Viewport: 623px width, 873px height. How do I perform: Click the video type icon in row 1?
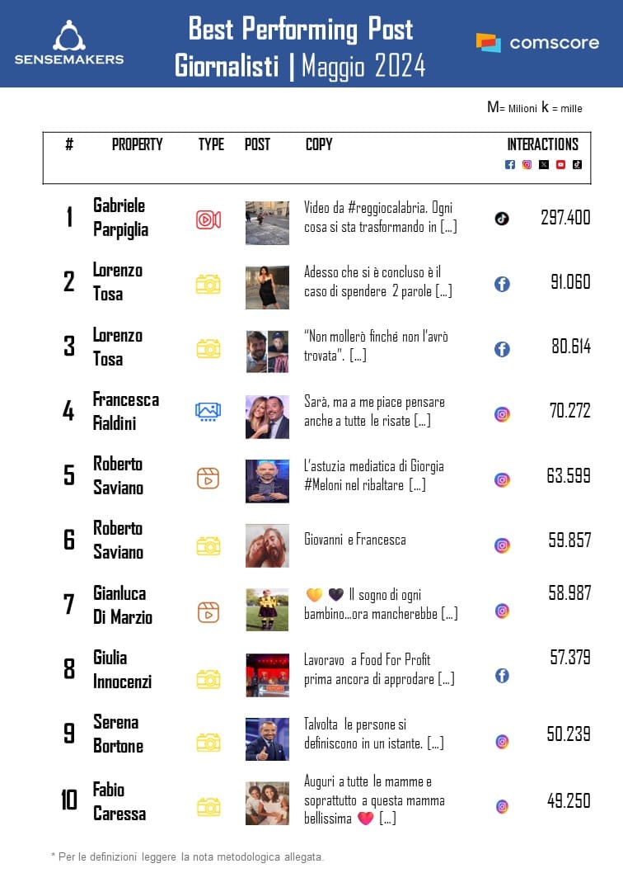[x=208, y=219]
